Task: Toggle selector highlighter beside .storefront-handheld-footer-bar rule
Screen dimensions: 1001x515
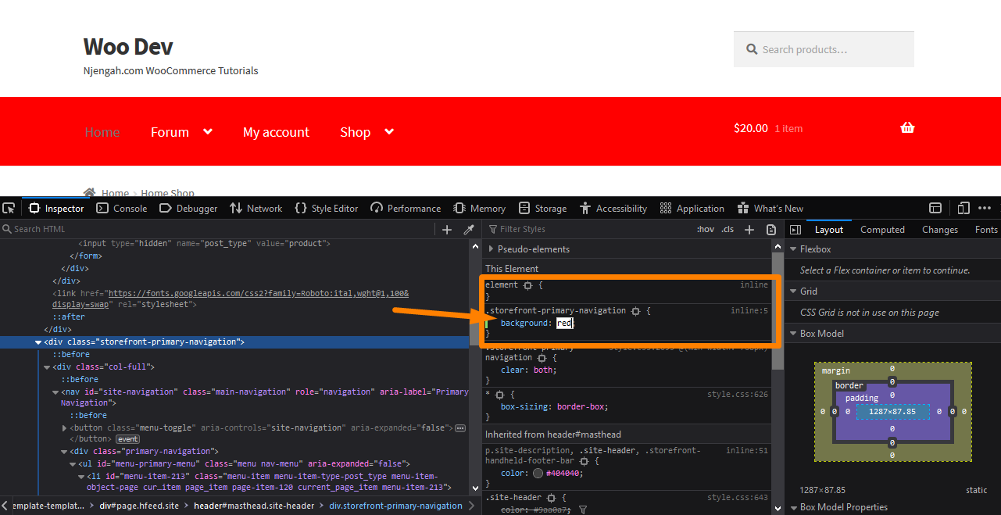Action: click(x=584, y=461)
